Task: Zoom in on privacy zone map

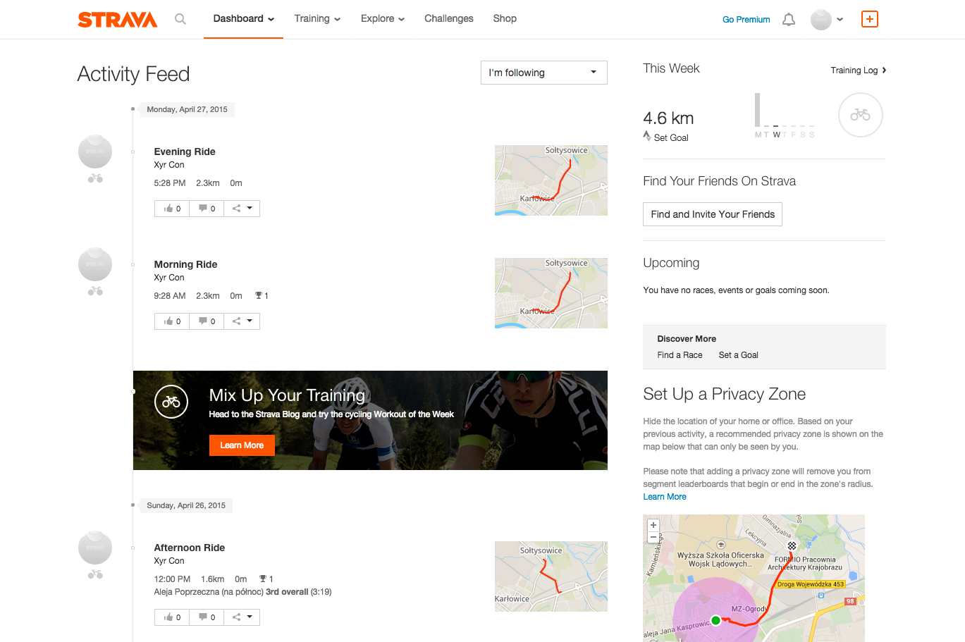Action: click(653, 525)
